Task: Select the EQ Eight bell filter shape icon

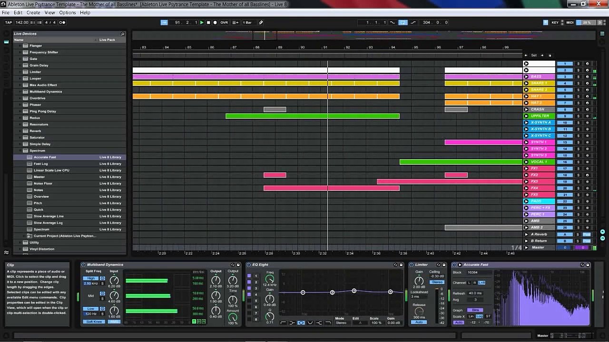Action: pos(301,323)
